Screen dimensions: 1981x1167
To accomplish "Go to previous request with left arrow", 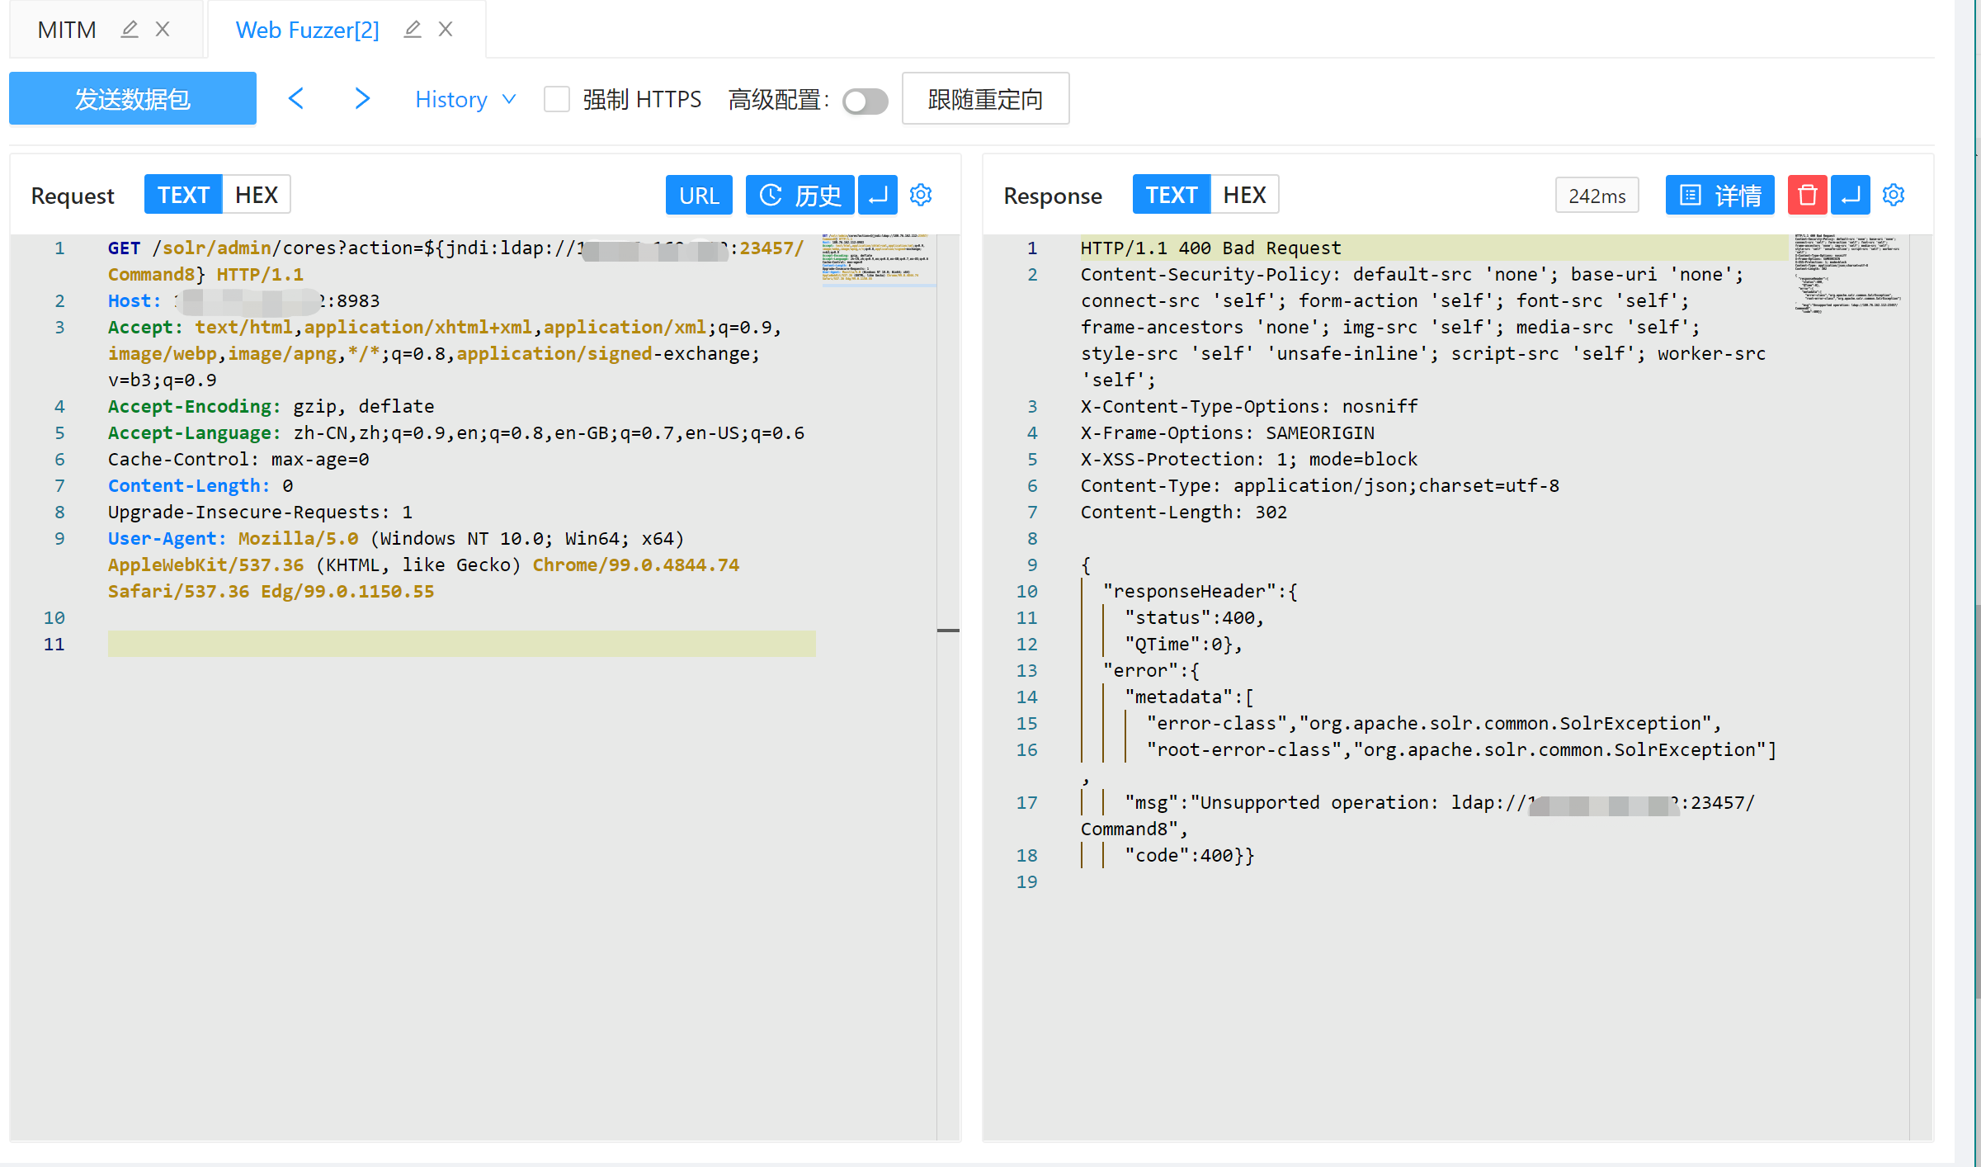I will [x=296, y=99].
